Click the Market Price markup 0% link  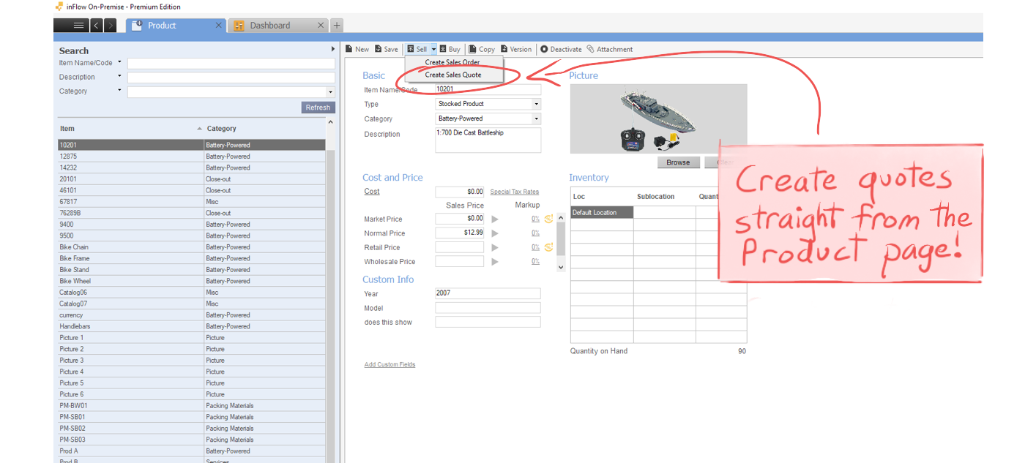(535, 219)
